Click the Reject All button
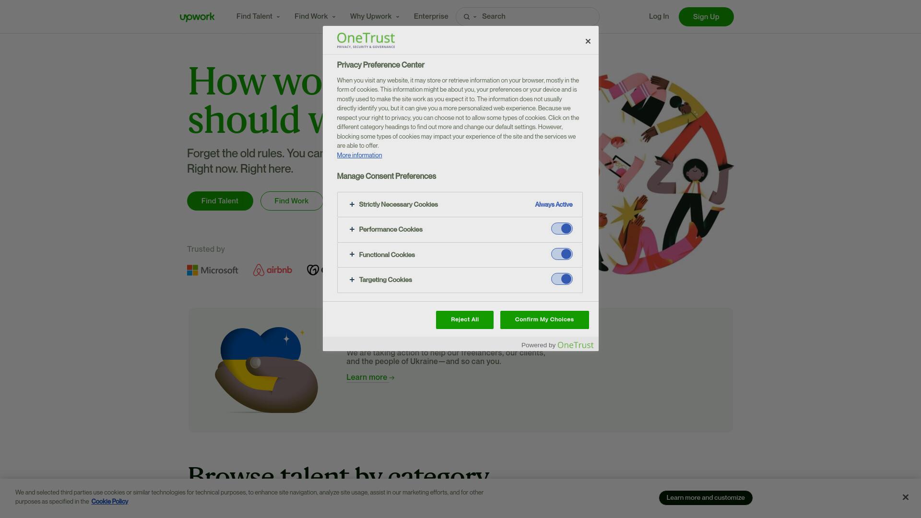 464,320
